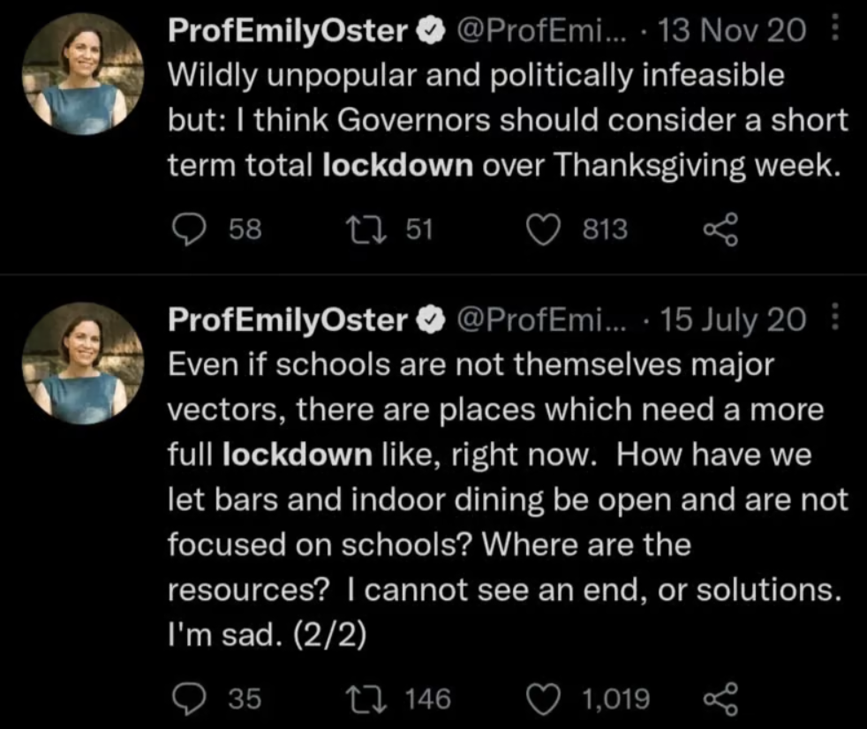Open more options on 13 Nov tweet
The height and width of the screenshot is (729, 867).
coord(835,32)
